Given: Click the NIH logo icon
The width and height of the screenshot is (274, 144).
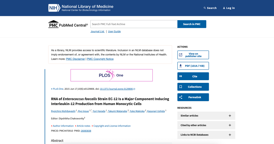Looking at the screenshot, I should (x=54, y=8).
